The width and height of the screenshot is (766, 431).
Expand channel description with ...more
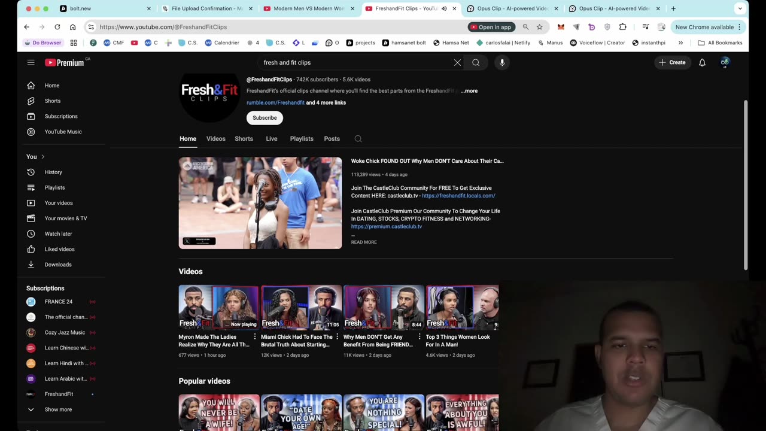(x=469, y=91)
